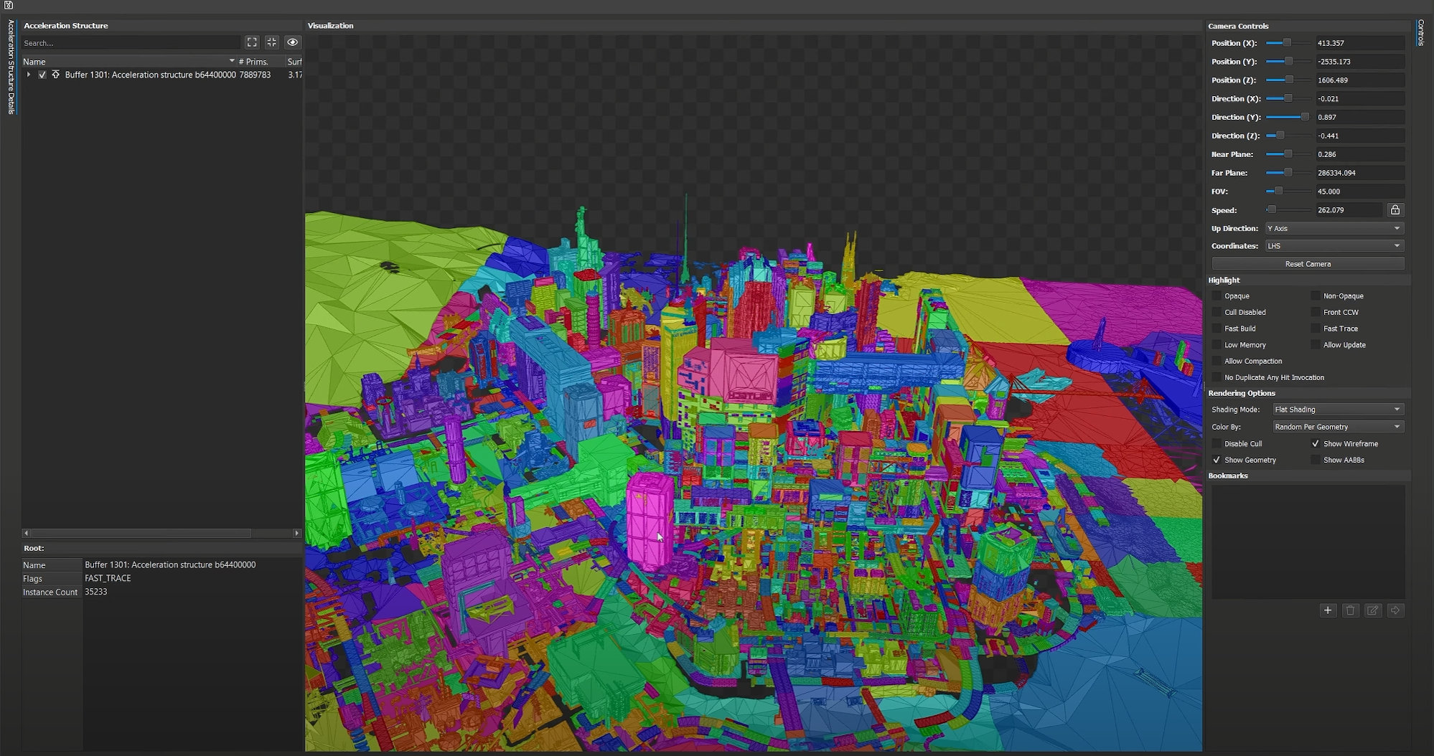
Task: Click the Root name Buffer 1301 value
Action: click(170, 564)
